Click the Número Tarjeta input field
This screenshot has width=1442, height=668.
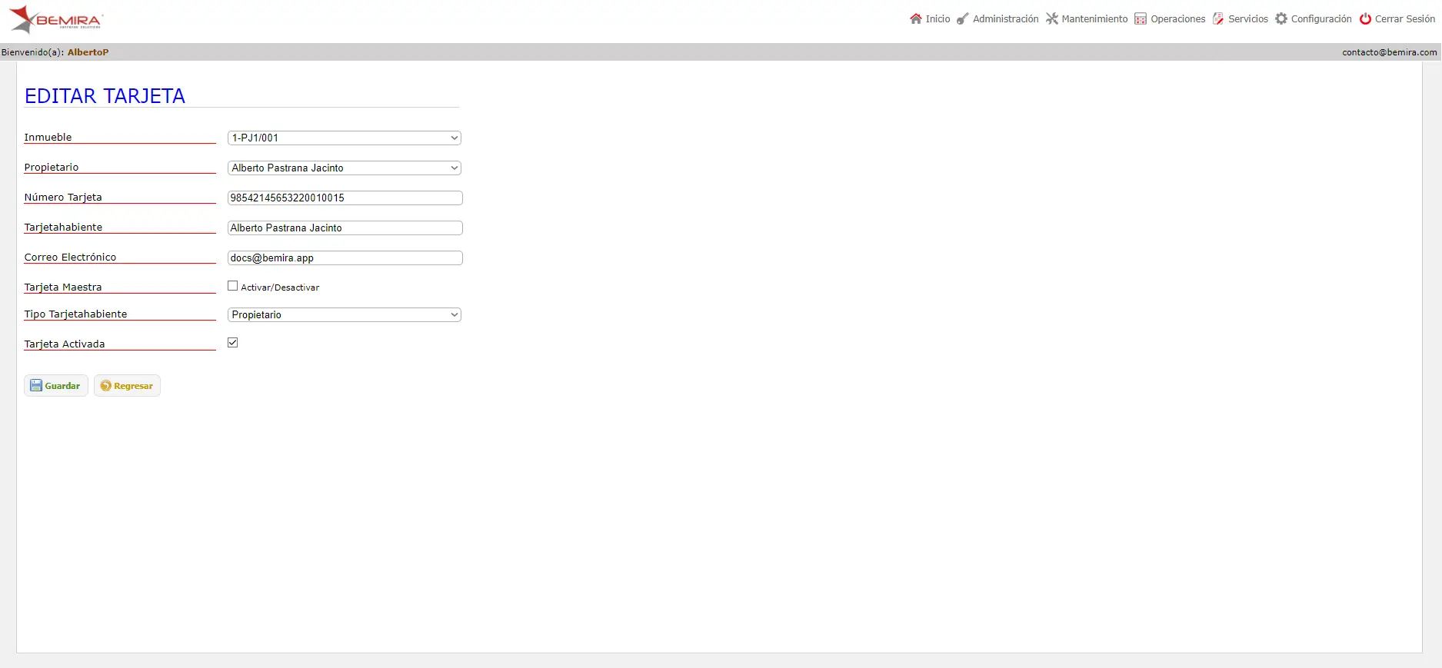[345, 198]
